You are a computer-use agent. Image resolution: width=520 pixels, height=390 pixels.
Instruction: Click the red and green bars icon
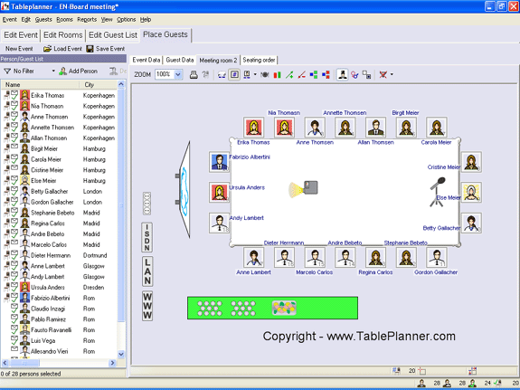coord(277,75)
